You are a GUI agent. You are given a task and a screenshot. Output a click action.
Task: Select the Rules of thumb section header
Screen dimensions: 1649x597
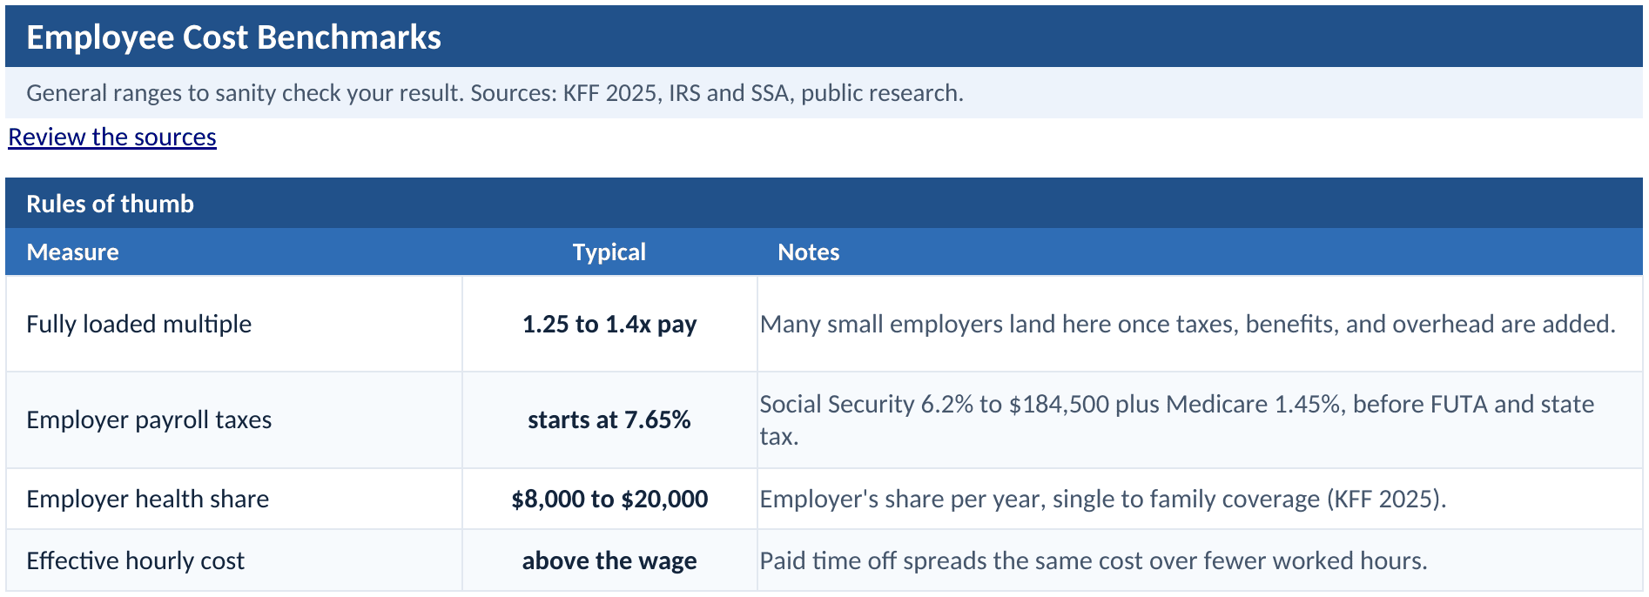[x=110, y=204]
